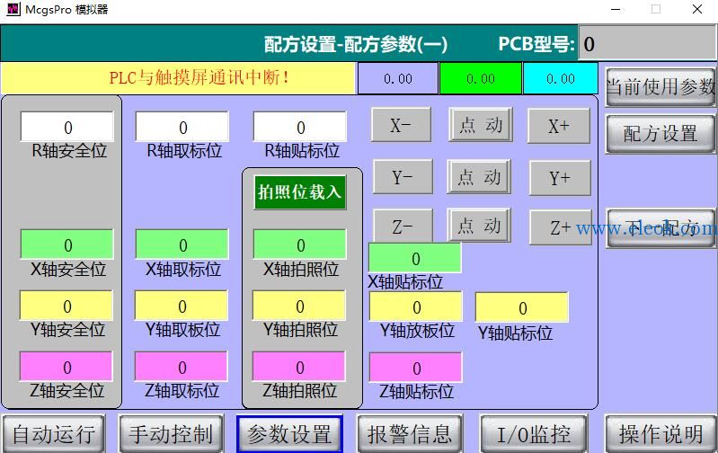Click the PCB型号 label text
The image size is (718, 453).
[x=536, y=44]
